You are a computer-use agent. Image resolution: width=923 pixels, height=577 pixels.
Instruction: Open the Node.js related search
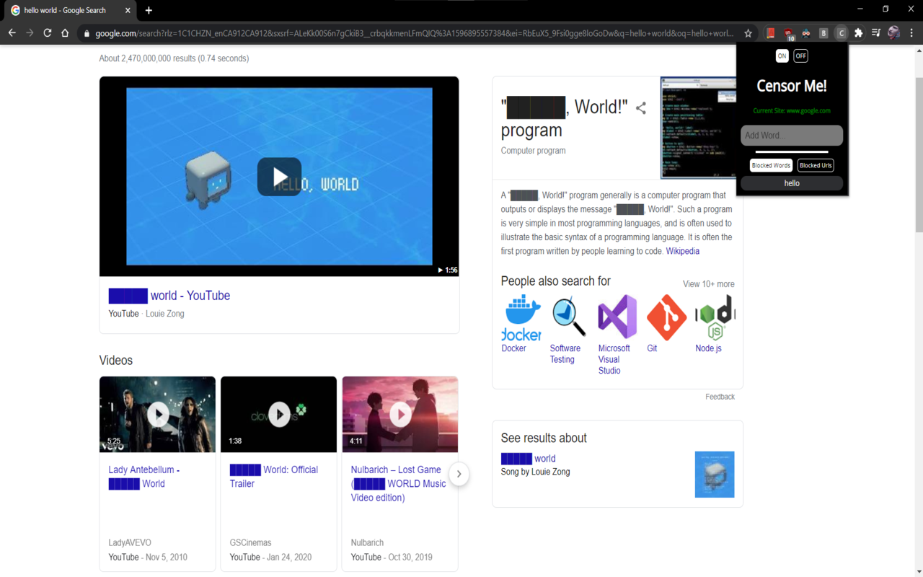point(715,323)
